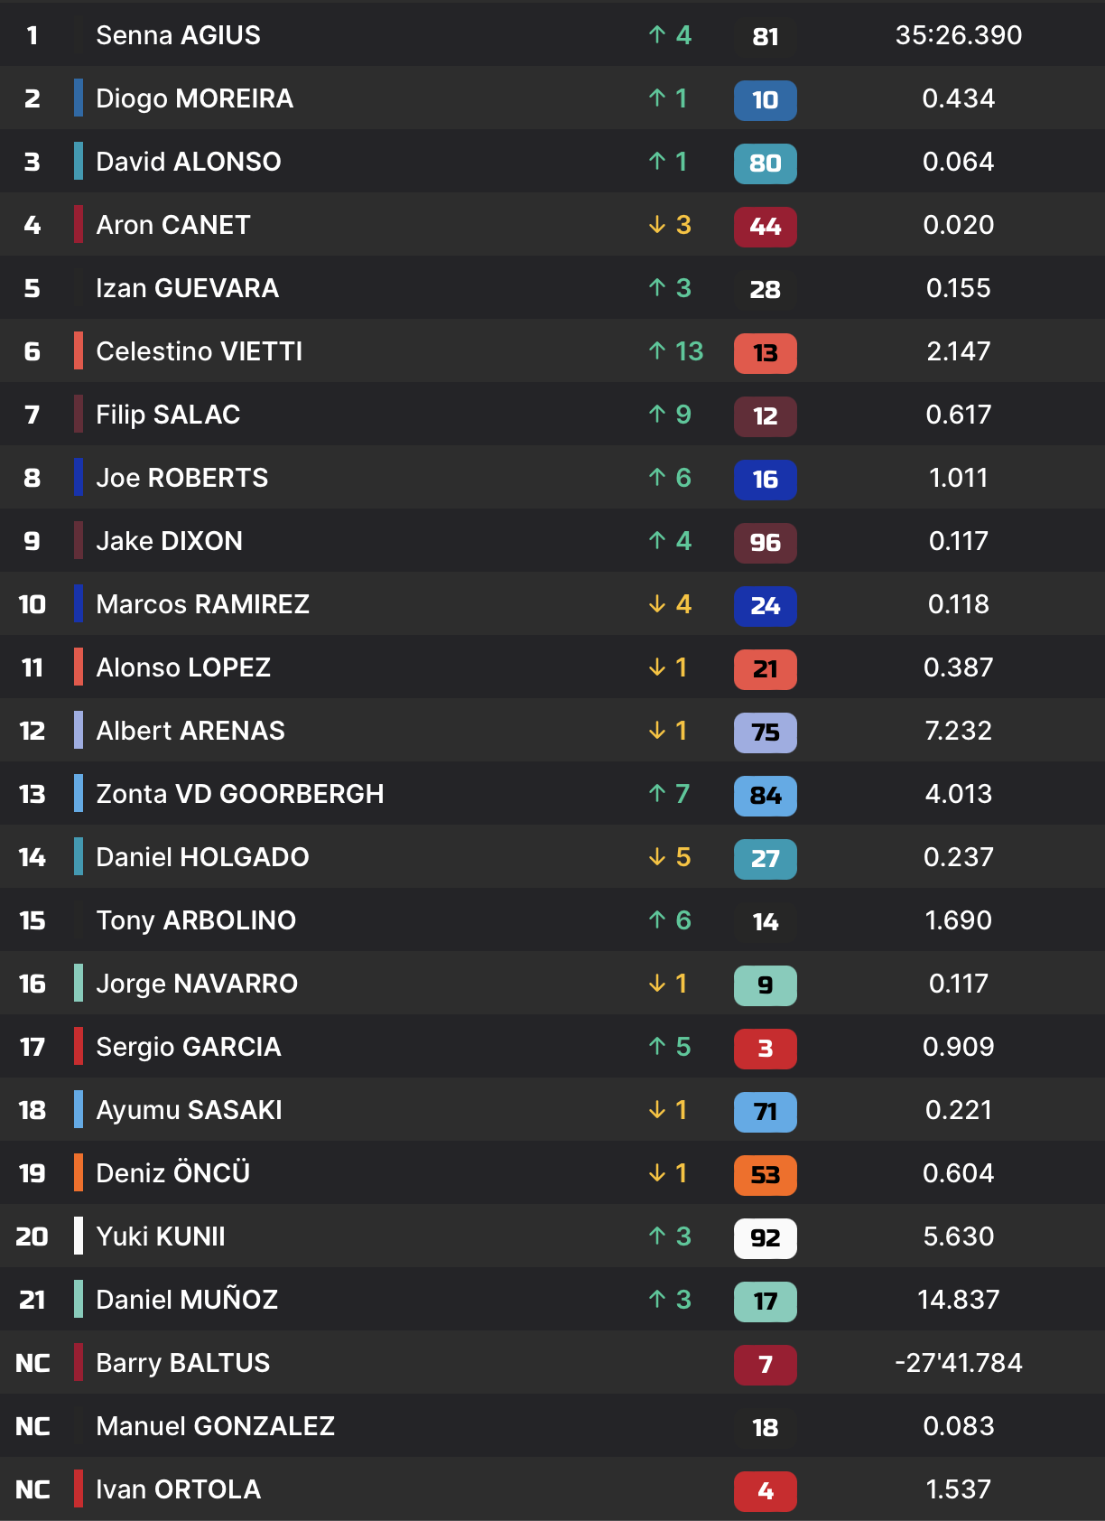1105x1521 pixels.
Task: Click the yellow down arrow for Aron CANET
Action: [x=657, y=225]
